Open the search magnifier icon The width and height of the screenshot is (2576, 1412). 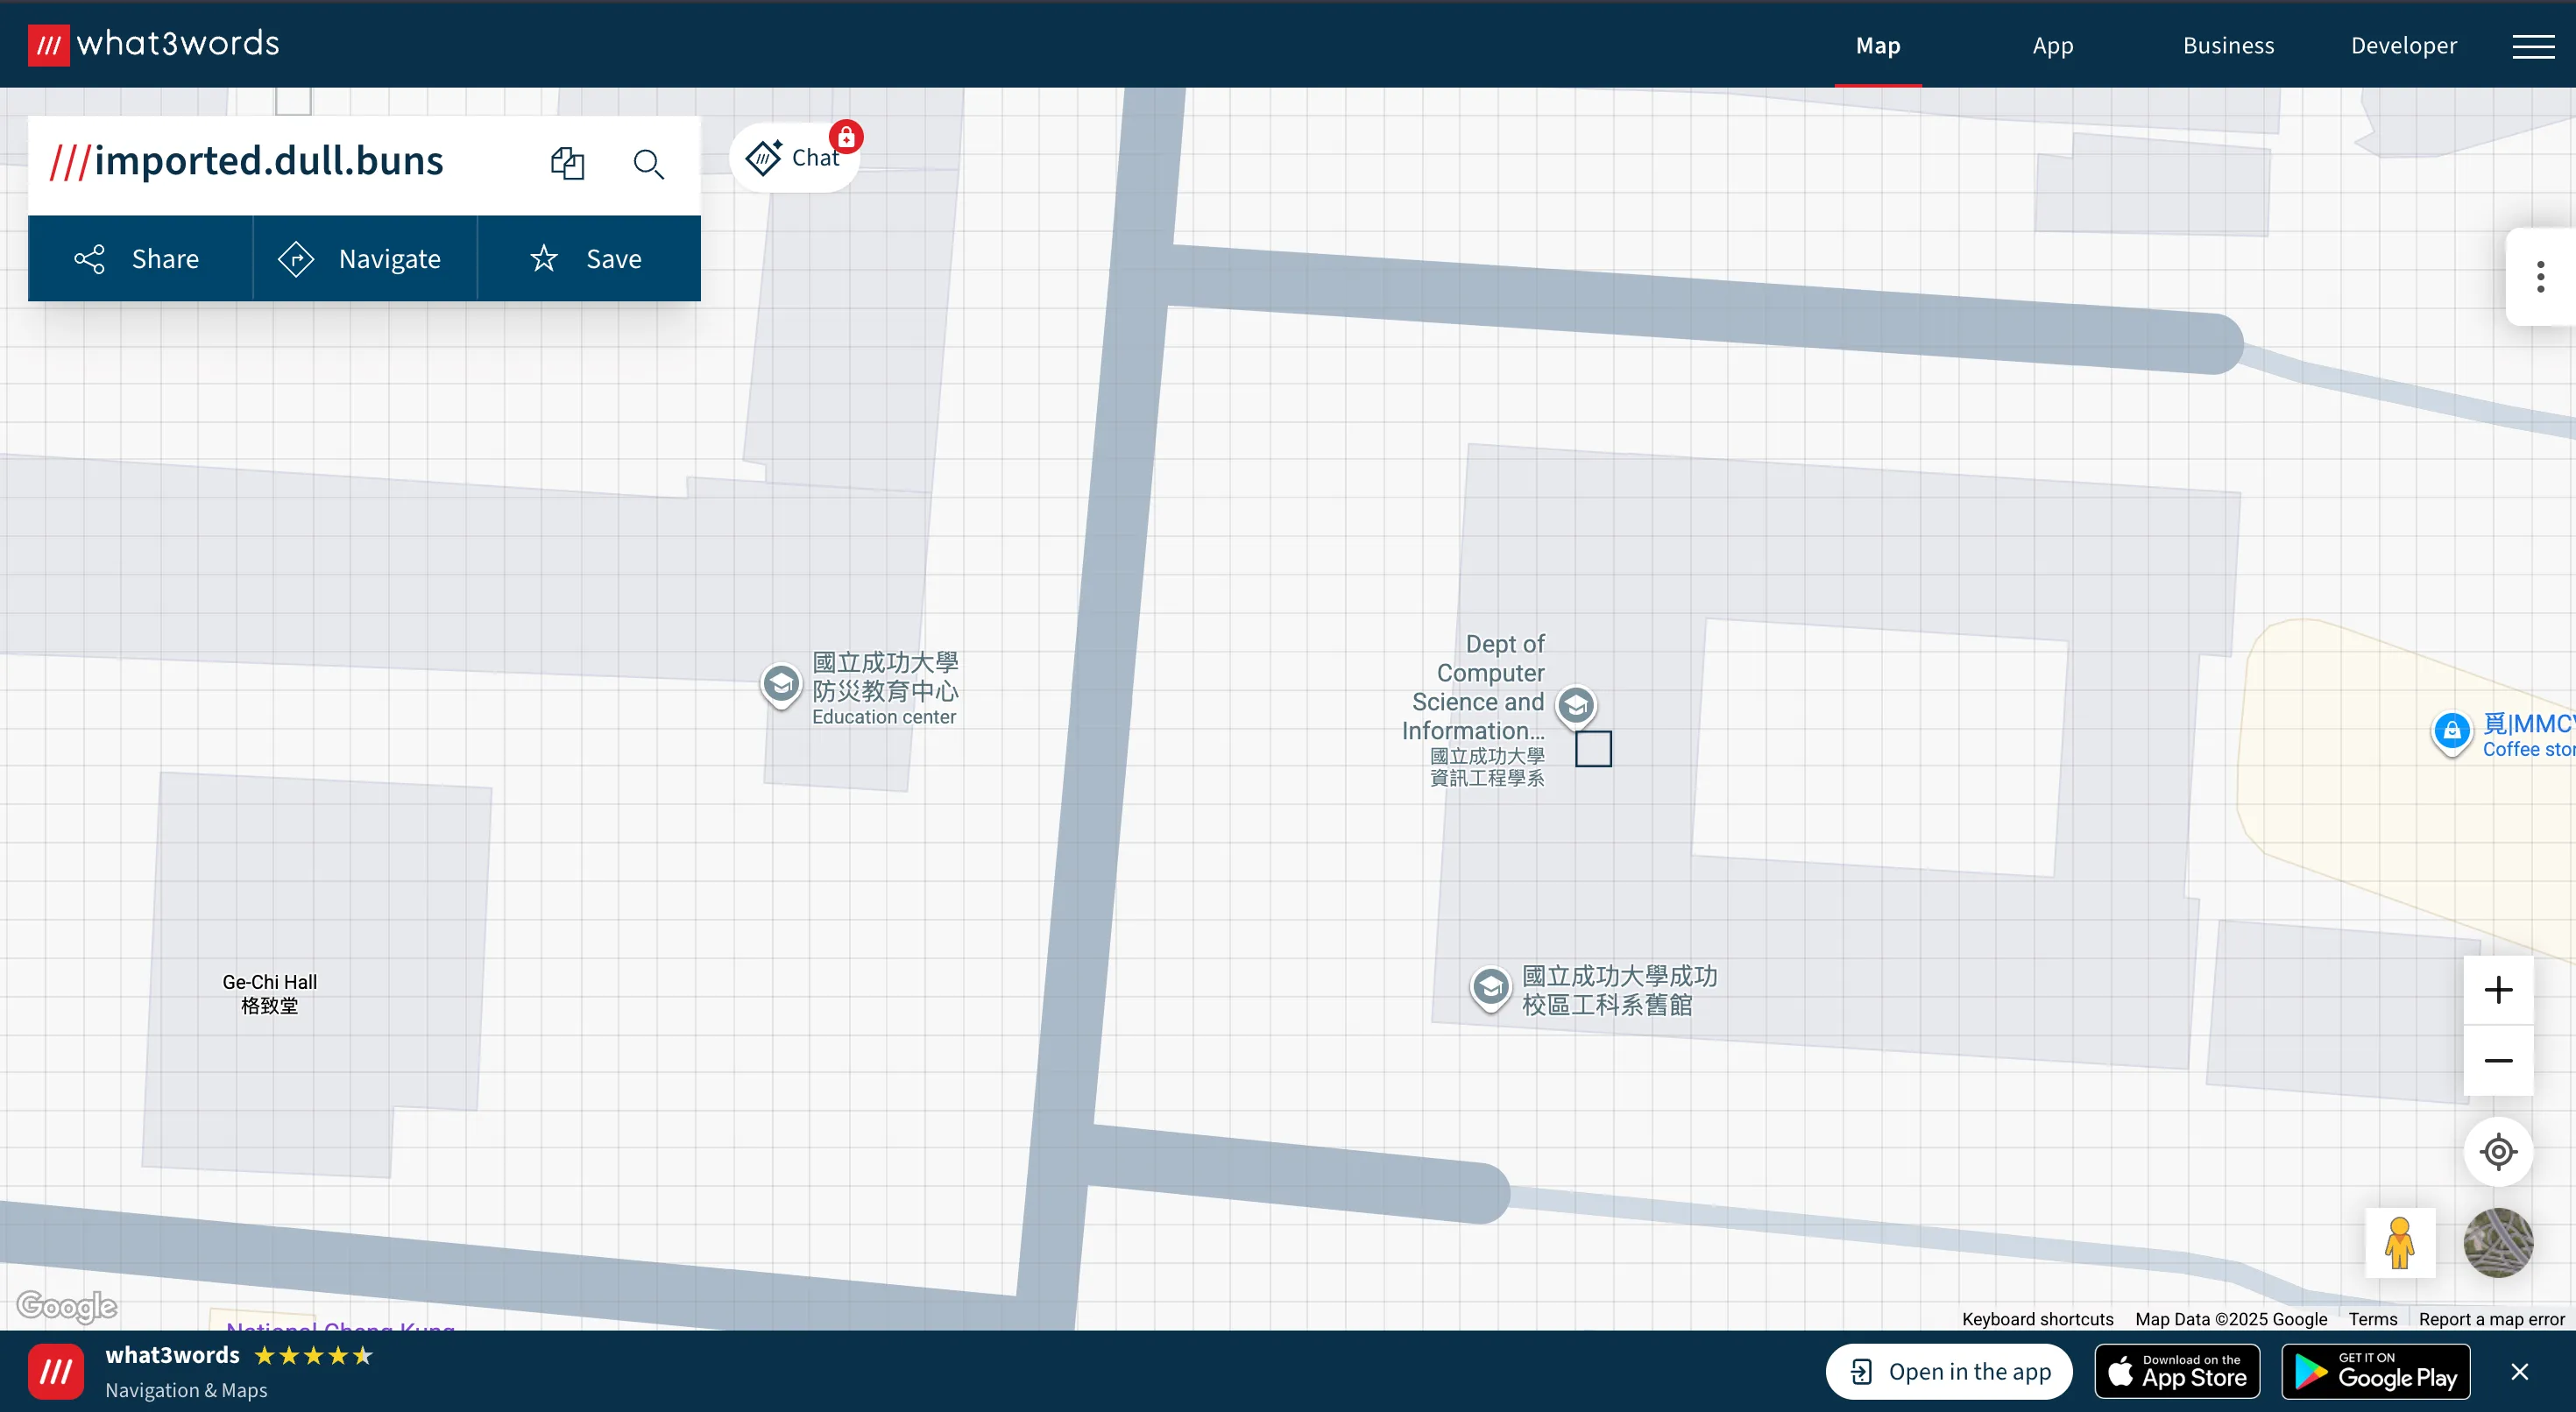pyautogui.click(x=649, y=163)
